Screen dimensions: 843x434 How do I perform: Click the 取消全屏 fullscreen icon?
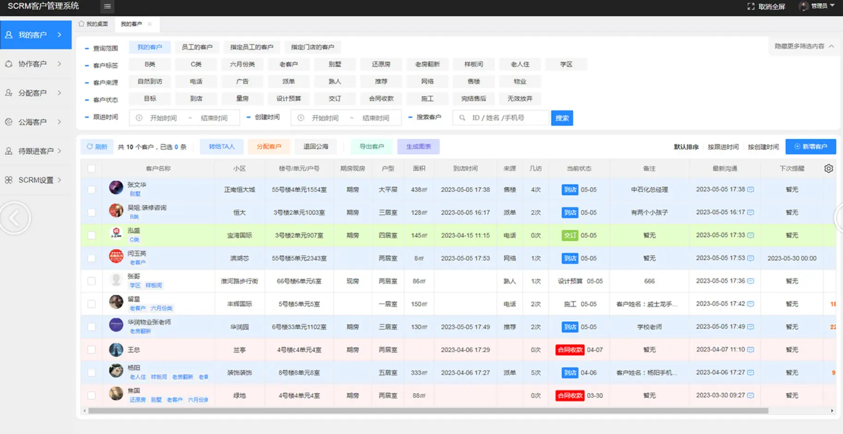click(751, 6)
